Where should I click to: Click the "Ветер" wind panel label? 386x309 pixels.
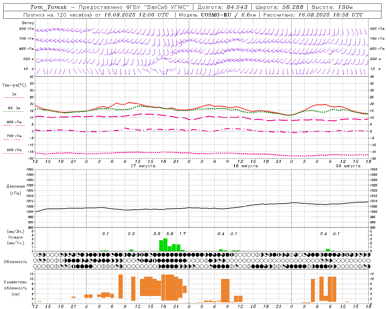tap(28, 23)
